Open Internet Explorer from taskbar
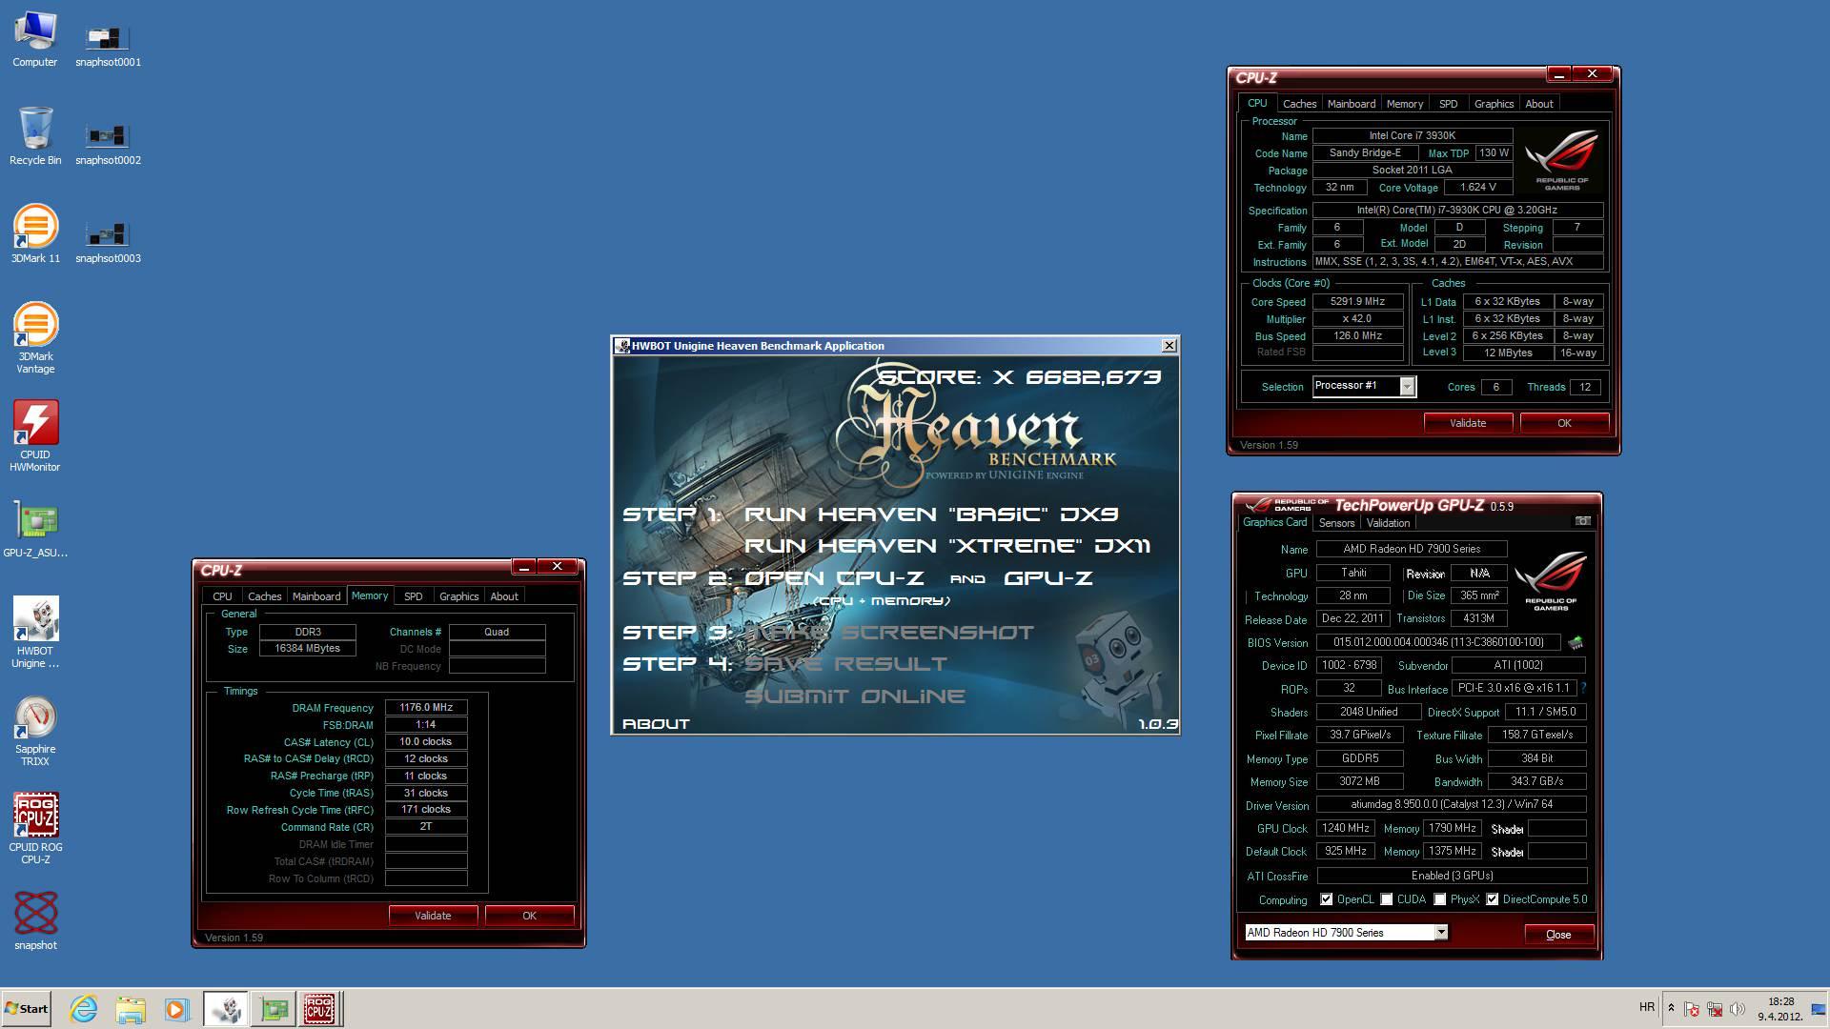This screenshot has height=1029, width=1830. [x=84, y=1008]
